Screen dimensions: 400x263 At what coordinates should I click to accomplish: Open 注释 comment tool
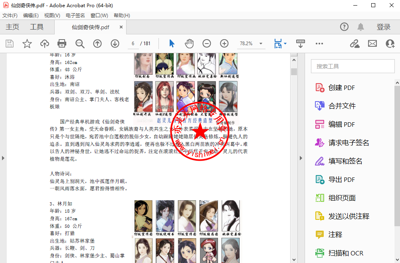[x=329, y=235]
